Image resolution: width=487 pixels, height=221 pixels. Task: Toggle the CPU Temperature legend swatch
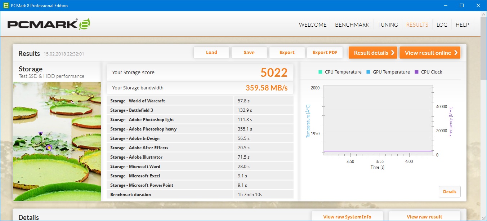(x=320, y=72)
